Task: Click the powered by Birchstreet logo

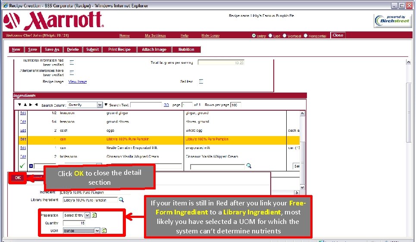Action: pos(393,21)
